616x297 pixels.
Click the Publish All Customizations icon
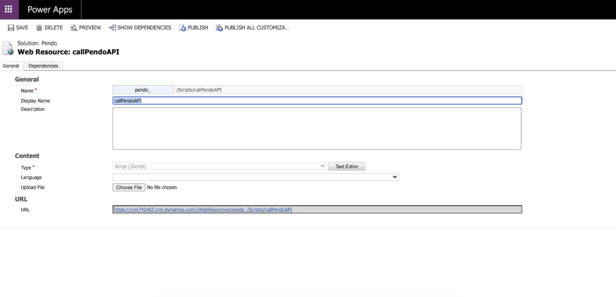click(219, 28)
